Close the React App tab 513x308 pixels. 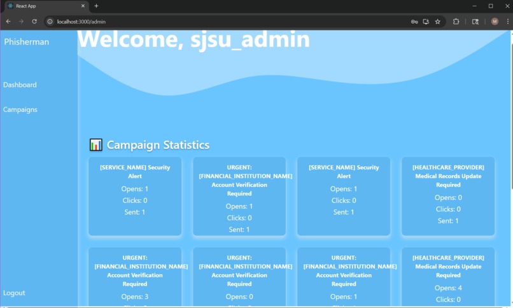click(x=83, y=6)
